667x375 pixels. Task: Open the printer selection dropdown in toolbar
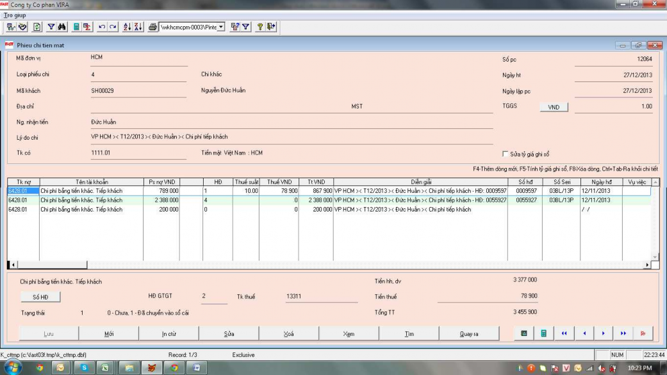222,27
